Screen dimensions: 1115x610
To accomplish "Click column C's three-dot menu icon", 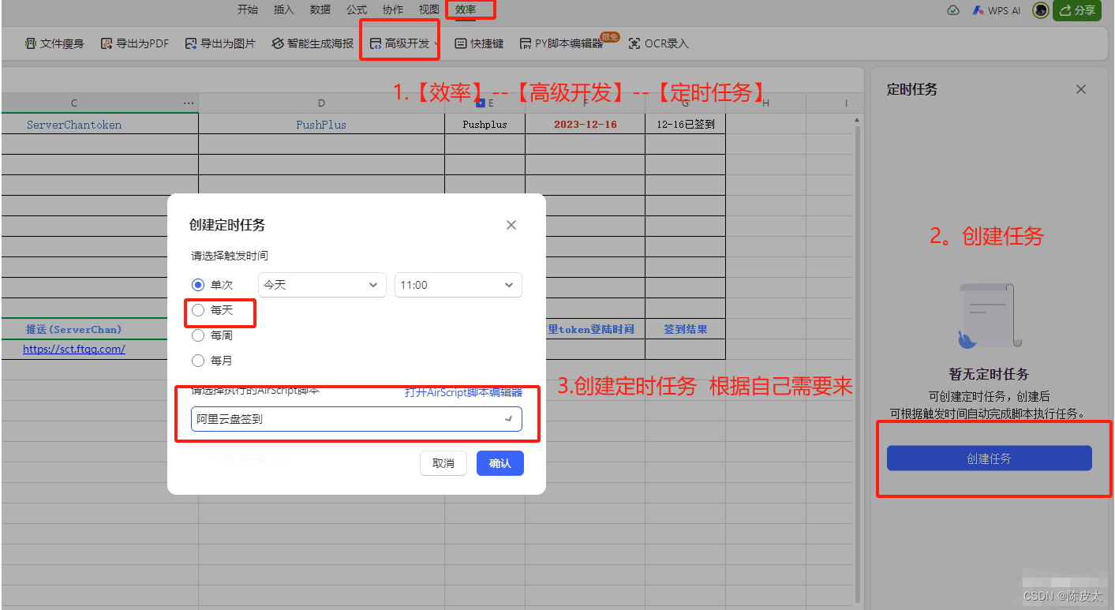I will [188, 103].
